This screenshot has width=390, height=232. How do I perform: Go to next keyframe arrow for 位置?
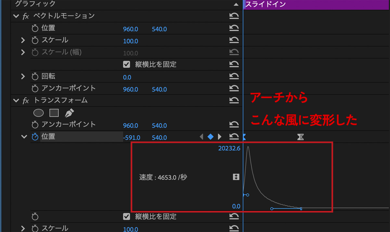pos(220,137)
